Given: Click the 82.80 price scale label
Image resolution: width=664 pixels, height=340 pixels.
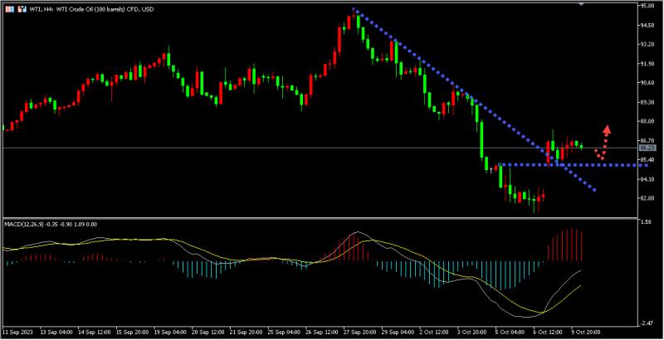Looking at the screenshot, I should pos(647,198).
